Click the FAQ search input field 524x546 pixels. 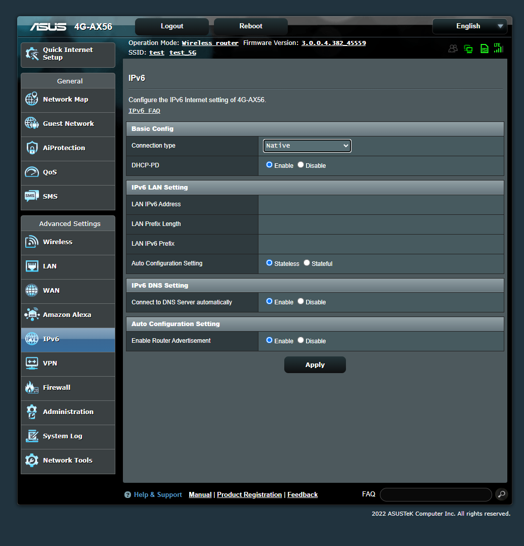pyautogui.click(x=436, y=494)
